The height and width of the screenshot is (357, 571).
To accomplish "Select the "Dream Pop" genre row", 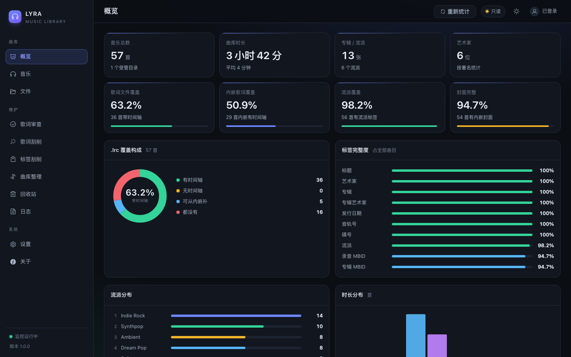I will tap(217, 348).
